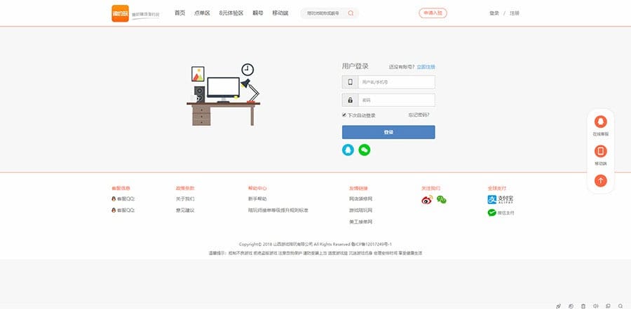Open the 首页 home nav item
The image size is (631, 309).
(180, 13)
